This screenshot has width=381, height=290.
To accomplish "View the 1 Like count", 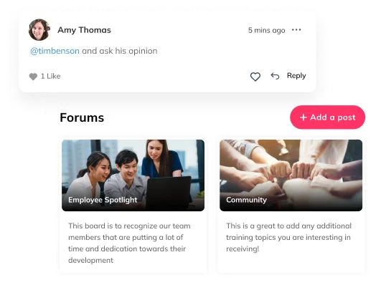I will coord(50,76).
